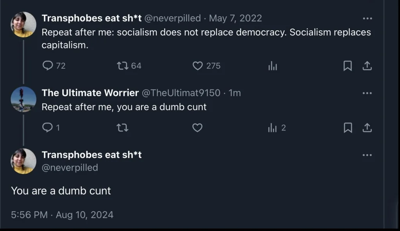Click the @TheUltimat9150 handle
Viewport: 400px width, 231px height.
pyautogui.click(x=180, y=93)
